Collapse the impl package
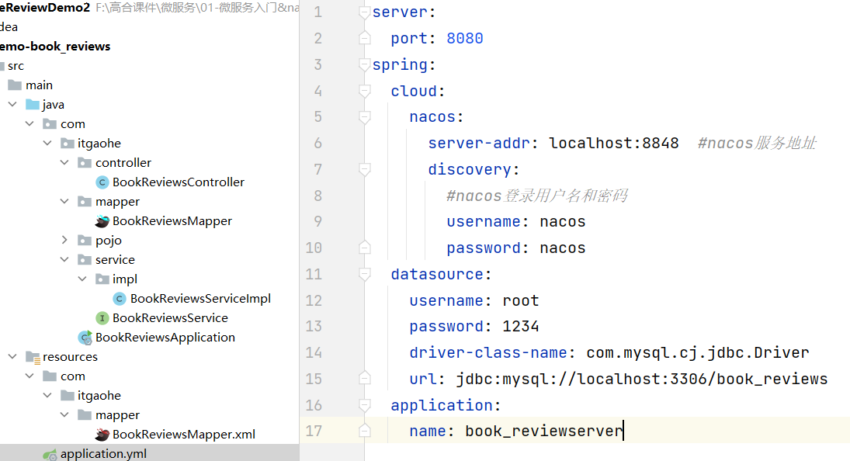850x461 pixels. coord(82,279)
